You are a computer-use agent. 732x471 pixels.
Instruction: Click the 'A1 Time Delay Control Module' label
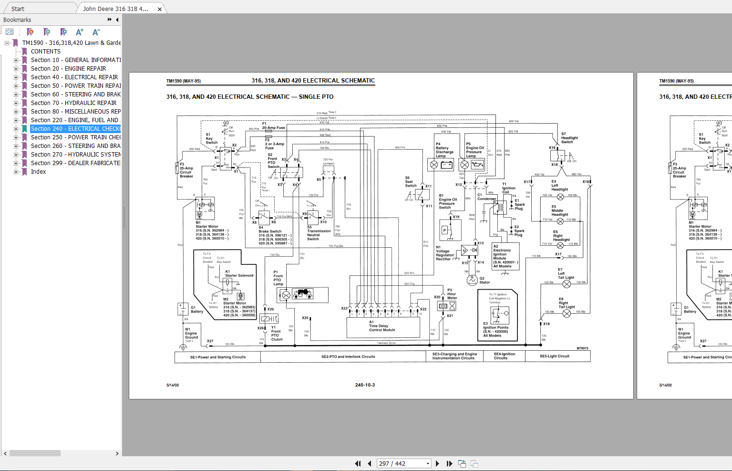(x=382, y=326)
